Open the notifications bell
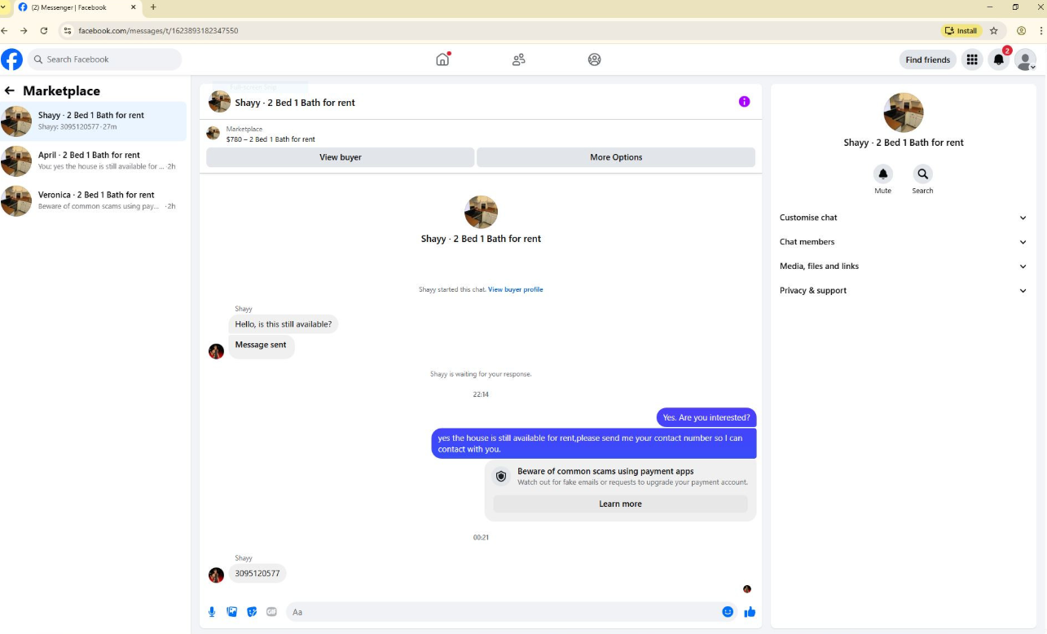This screenshot has height=634, width=1047. 999,59
